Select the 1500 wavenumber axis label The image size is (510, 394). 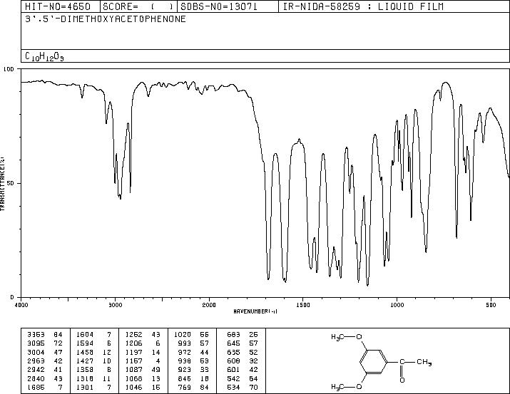pyautogui.click(x=303, y=305)
